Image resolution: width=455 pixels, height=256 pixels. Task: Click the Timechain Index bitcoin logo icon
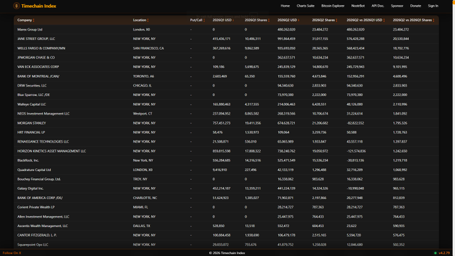pos(17,6)
